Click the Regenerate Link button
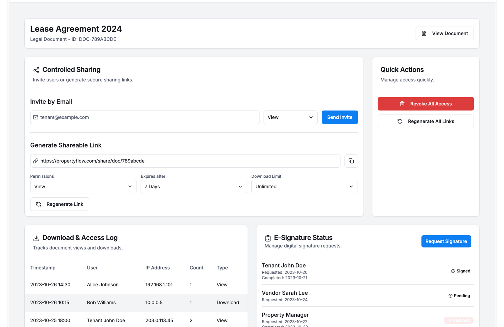 60,204
